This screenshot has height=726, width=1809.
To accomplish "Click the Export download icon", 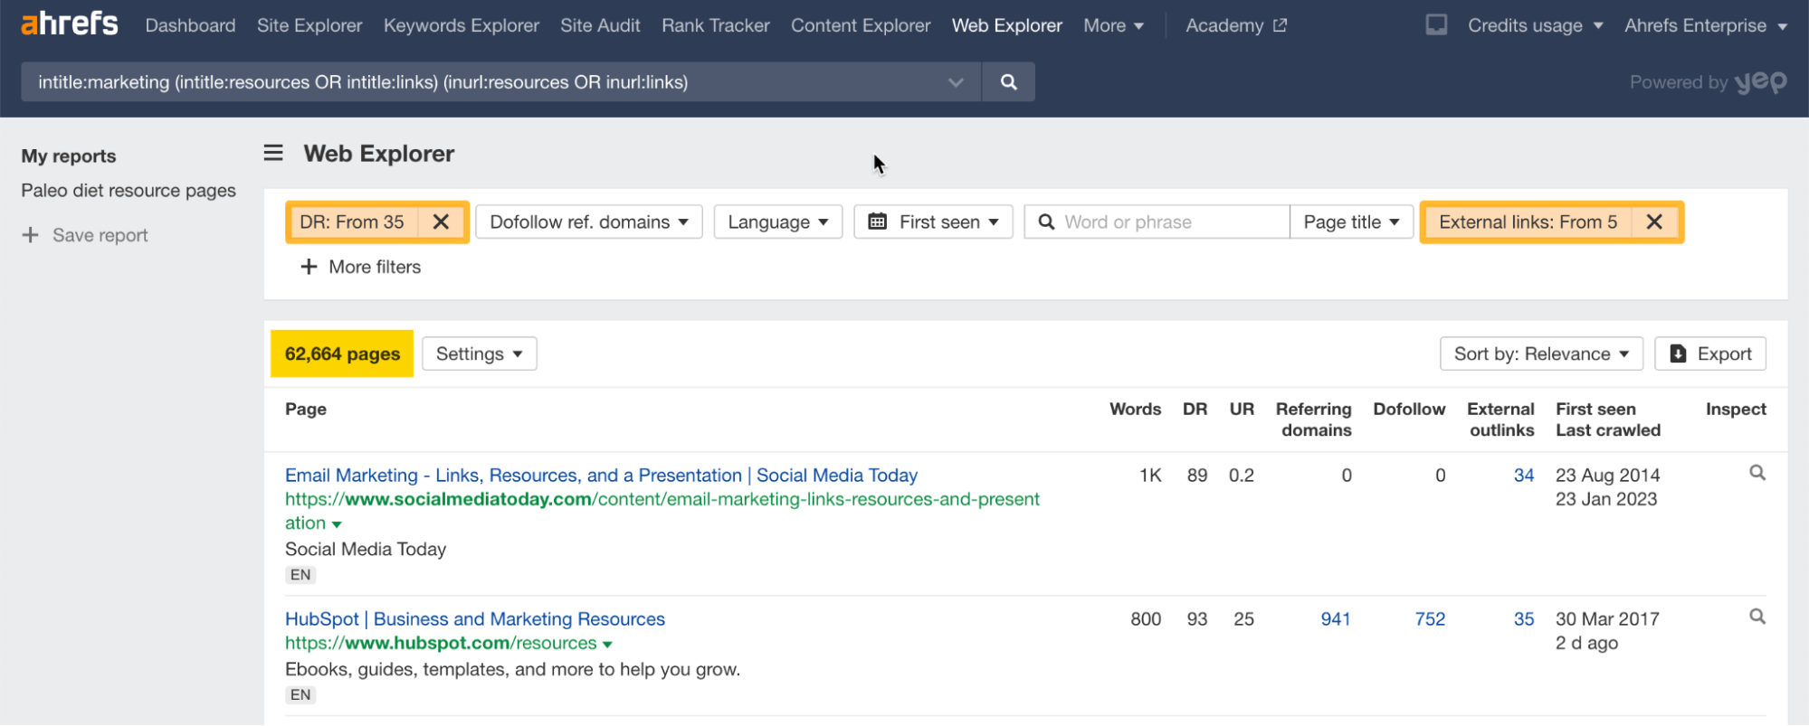I will pos(1678,354).
